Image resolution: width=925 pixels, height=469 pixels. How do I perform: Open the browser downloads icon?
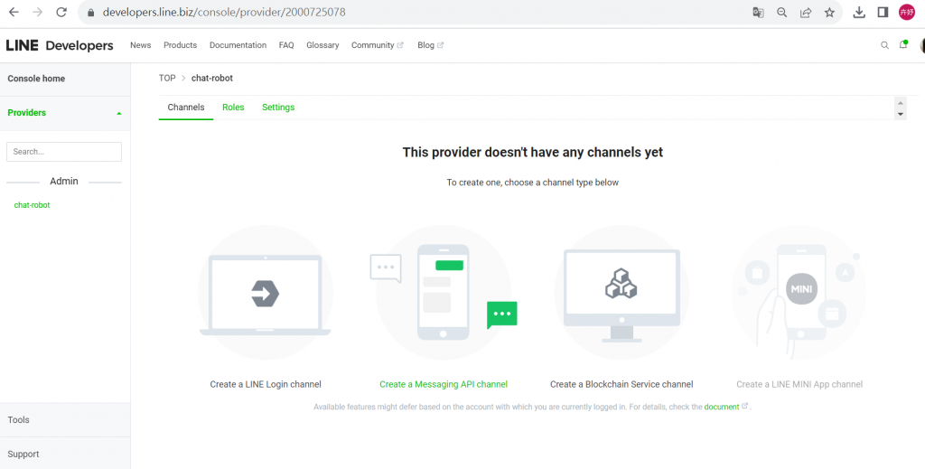(x=859, y=13)
